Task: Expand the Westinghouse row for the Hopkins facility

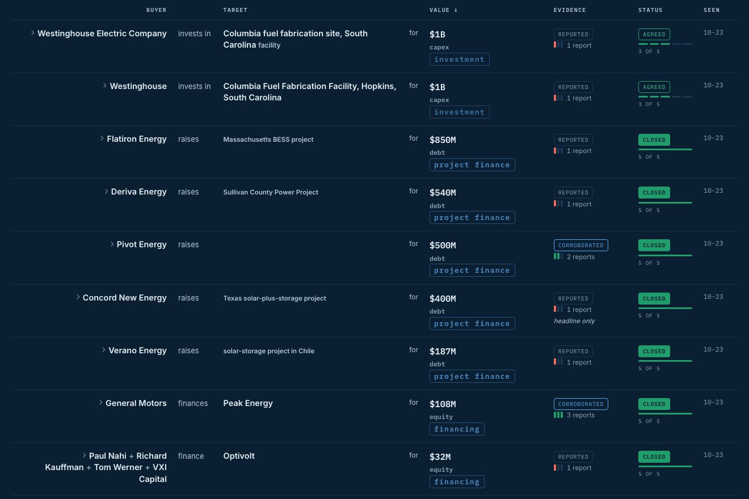Action: (x=105, y=86)
